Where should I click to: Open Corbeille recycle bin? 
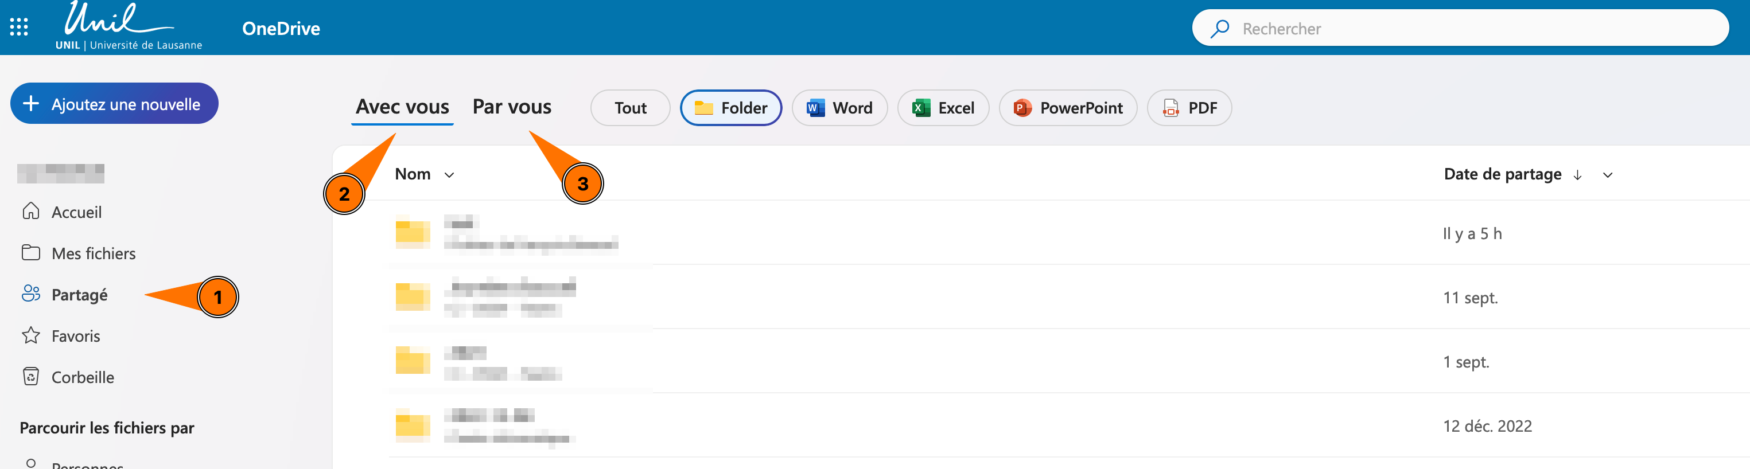click(x=82, y=377)
